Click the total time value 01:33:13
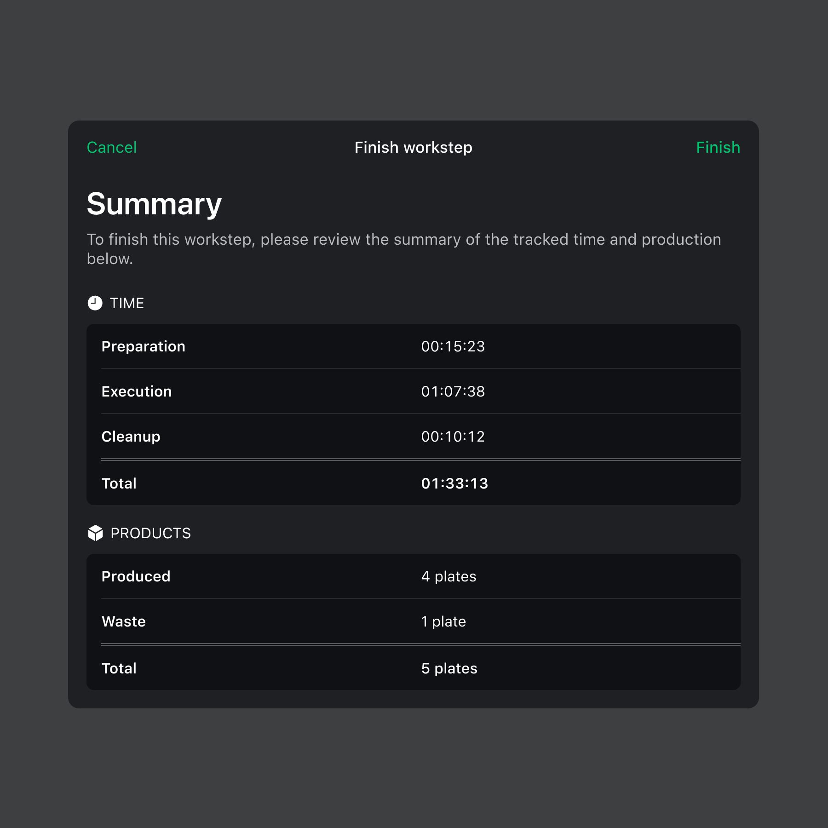Viewport: 828px width, 828px height. pyautogui.click(x=454, y=483)
